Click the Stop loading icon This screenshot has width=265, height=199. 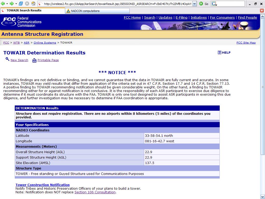(27, 4)
